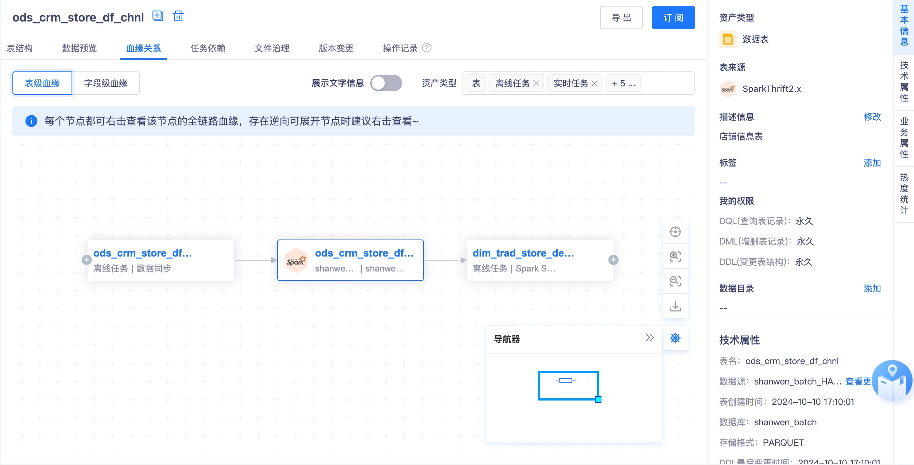Click 修改 next to 描述信息
914x465 pixels.
tap(872, 117)
